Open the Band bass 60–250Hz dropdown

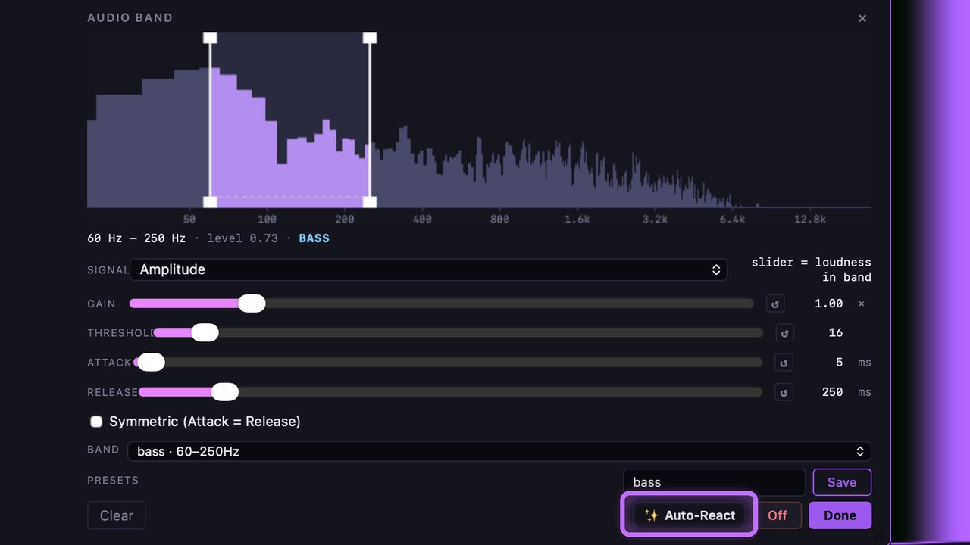pos(499,451)
